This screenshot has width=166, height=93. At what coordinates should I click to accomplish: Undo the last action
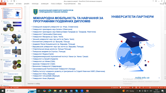pos(7,1)
